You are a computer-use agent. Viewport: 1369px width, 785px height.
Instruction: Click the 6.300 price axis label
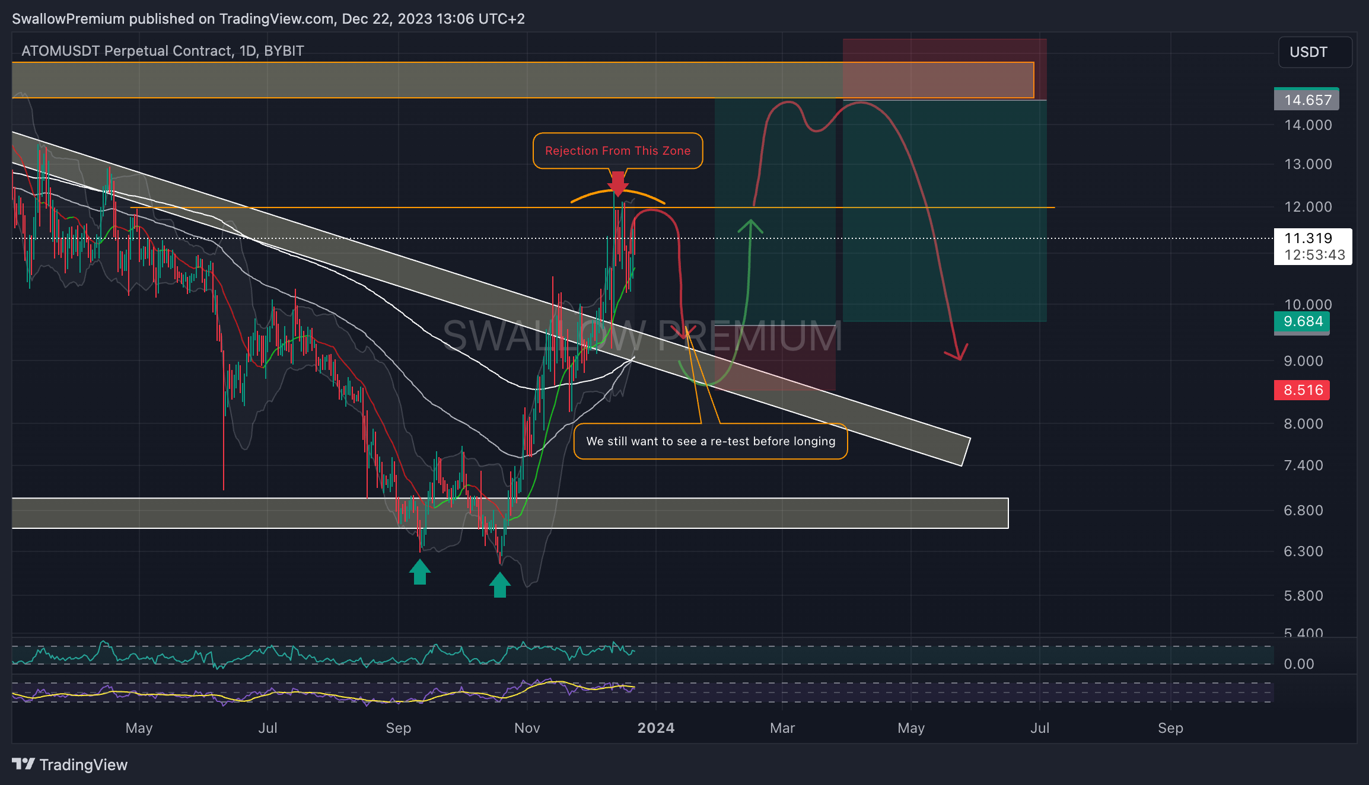1303,551
